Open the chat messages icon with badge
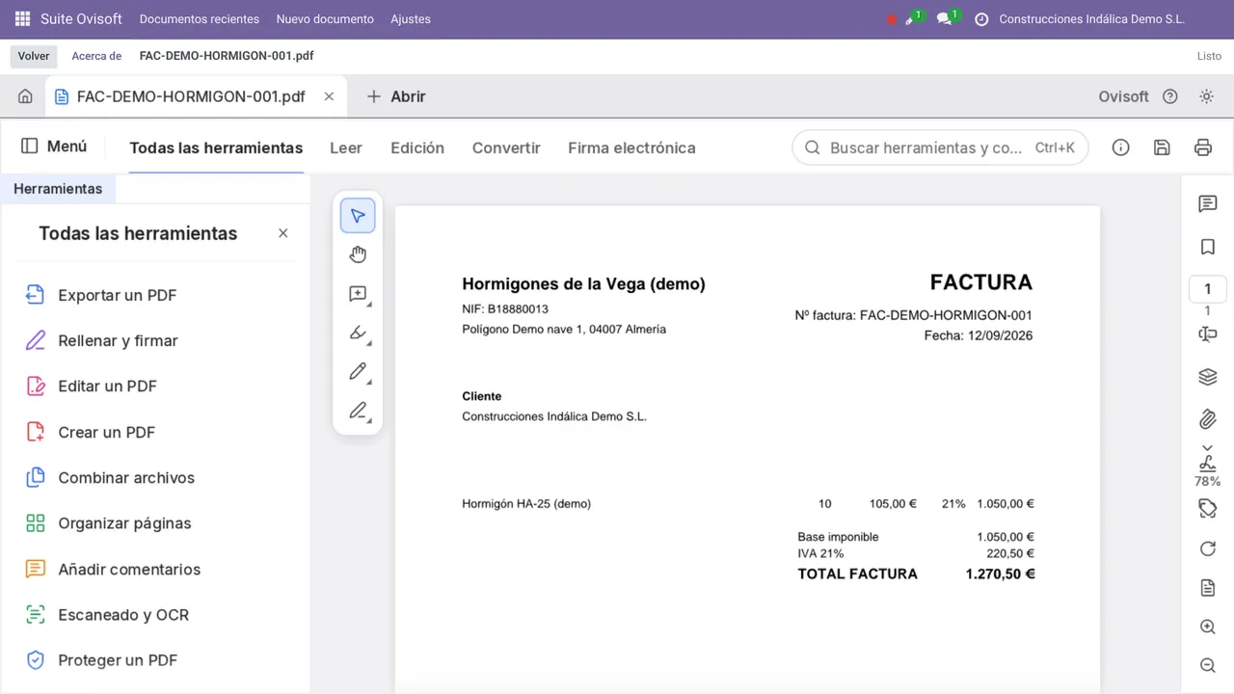 point(945,18)
